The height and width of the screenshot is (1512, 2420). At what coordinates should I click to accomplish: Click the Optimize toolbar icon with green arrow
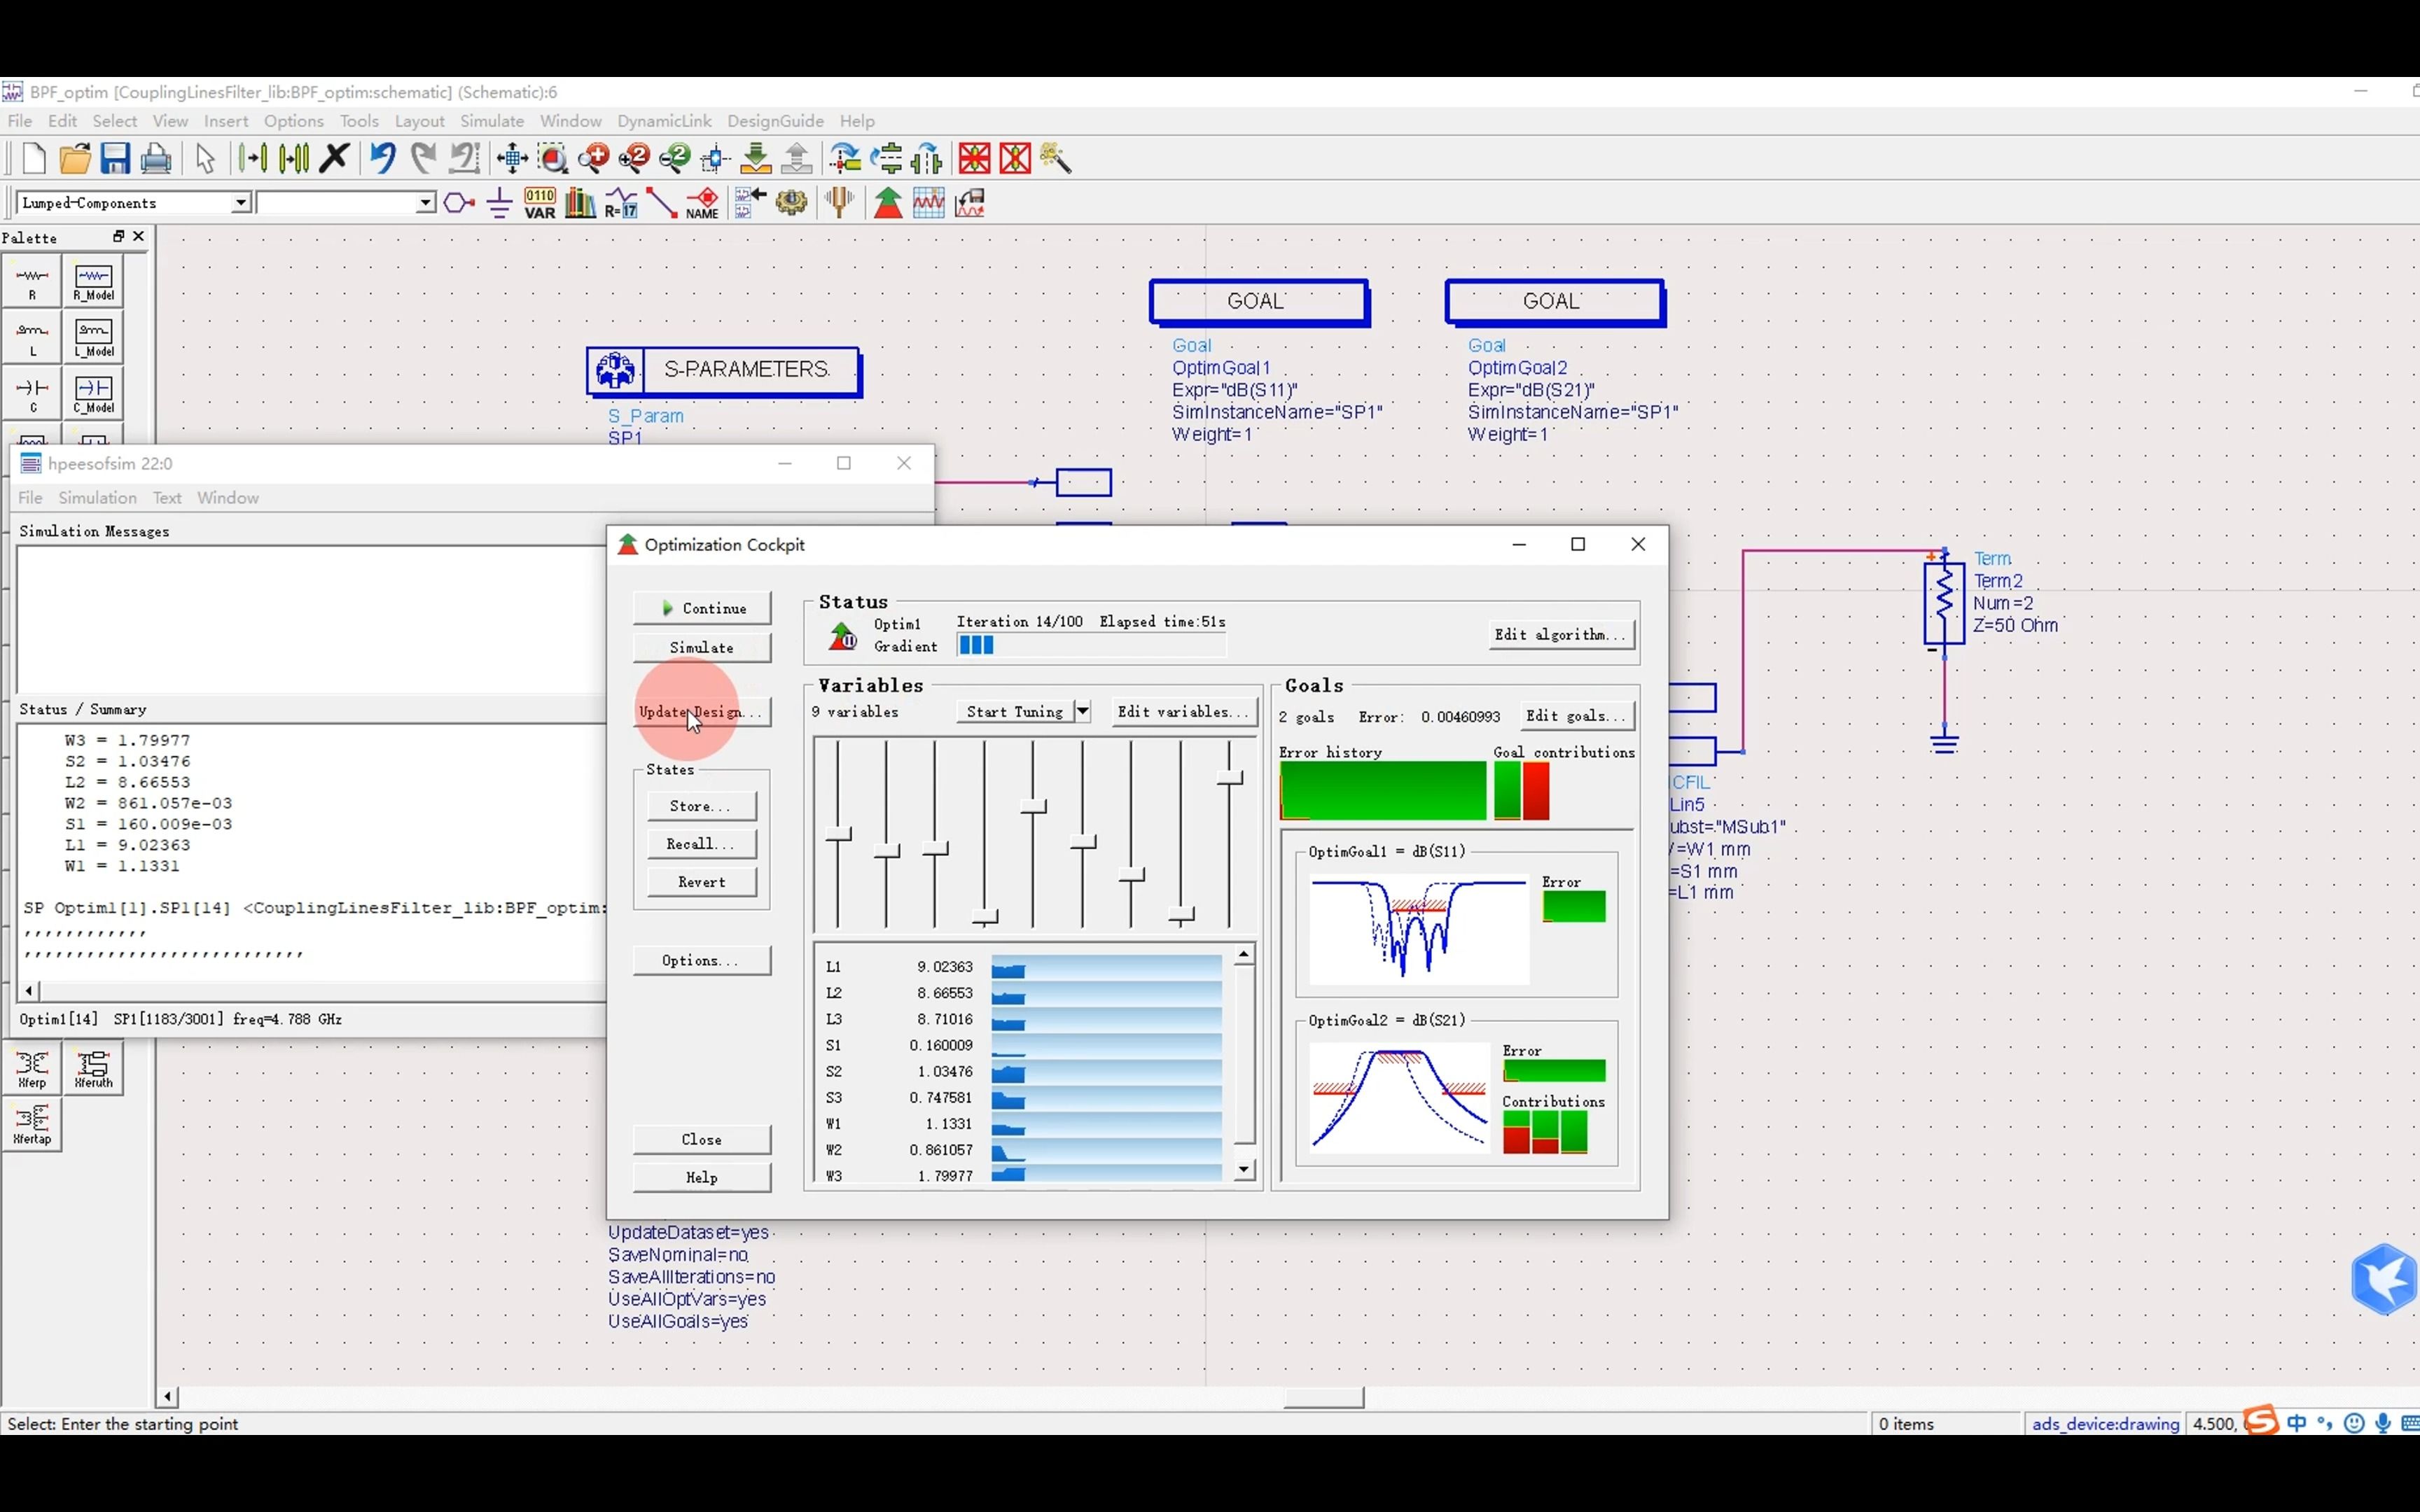887,203
